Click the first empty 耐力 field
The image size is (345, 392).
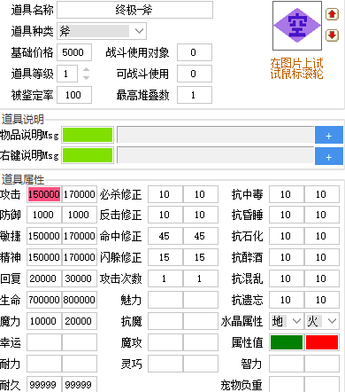tap(44, 364)
